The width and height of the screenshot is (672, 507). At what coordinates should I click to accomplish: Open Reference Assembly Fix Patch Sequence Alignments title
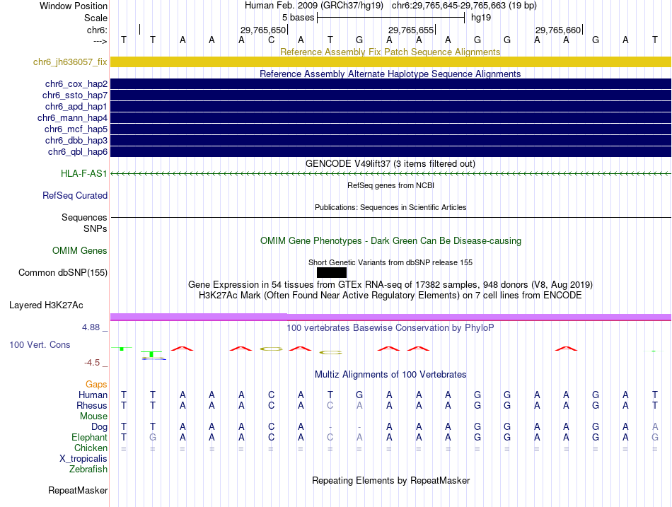pyautogui.click(x=390, y=52)
